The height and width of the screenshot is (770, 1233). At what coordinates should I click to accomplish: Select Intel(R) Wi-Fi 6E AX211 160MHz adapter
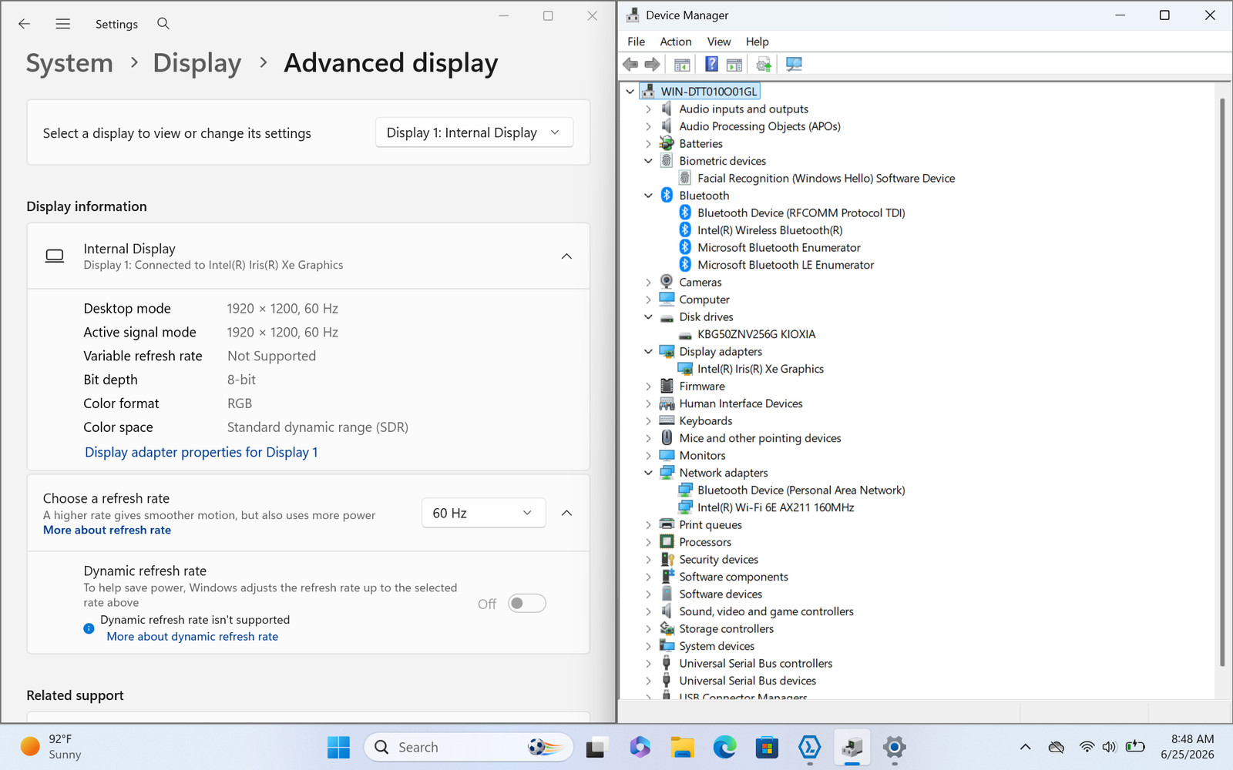click(x=775, y=507)
